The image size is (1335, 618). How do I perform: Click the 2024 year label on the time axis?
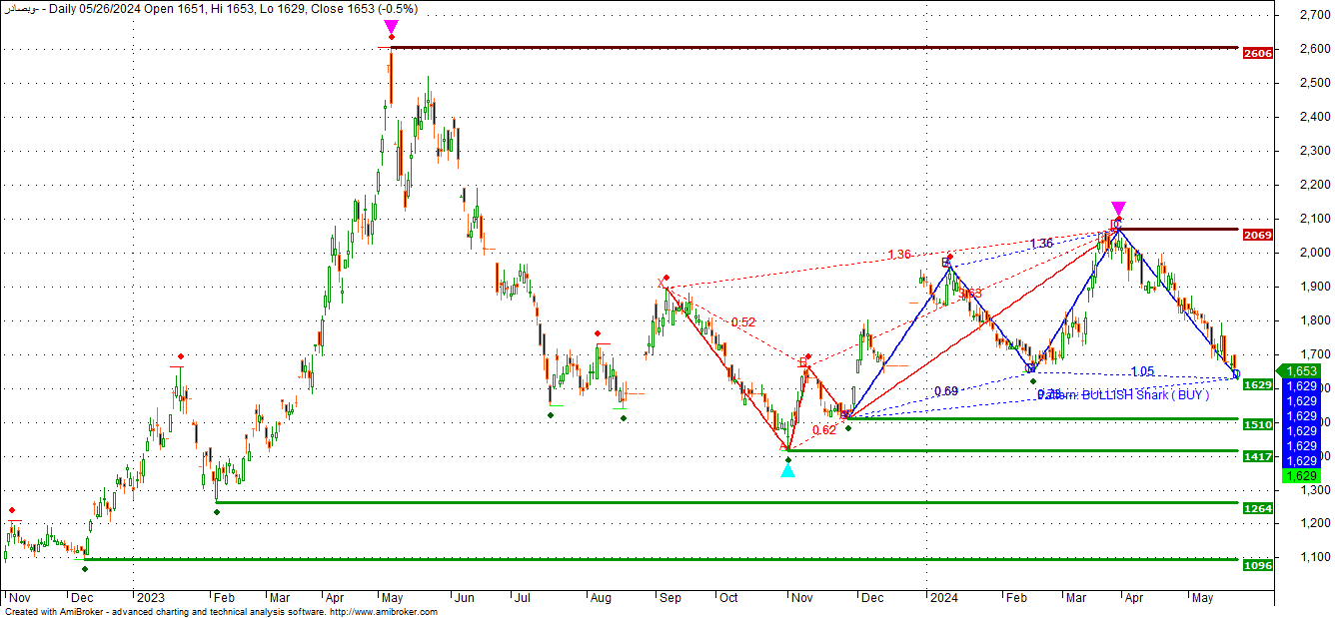pyautogui.click(x=943, y=597)
